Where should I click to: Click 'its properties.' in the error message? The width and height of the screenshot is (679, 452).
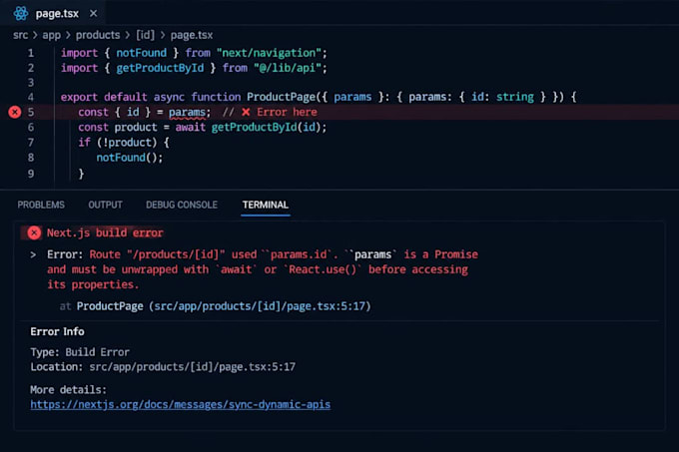click(93, 284)
